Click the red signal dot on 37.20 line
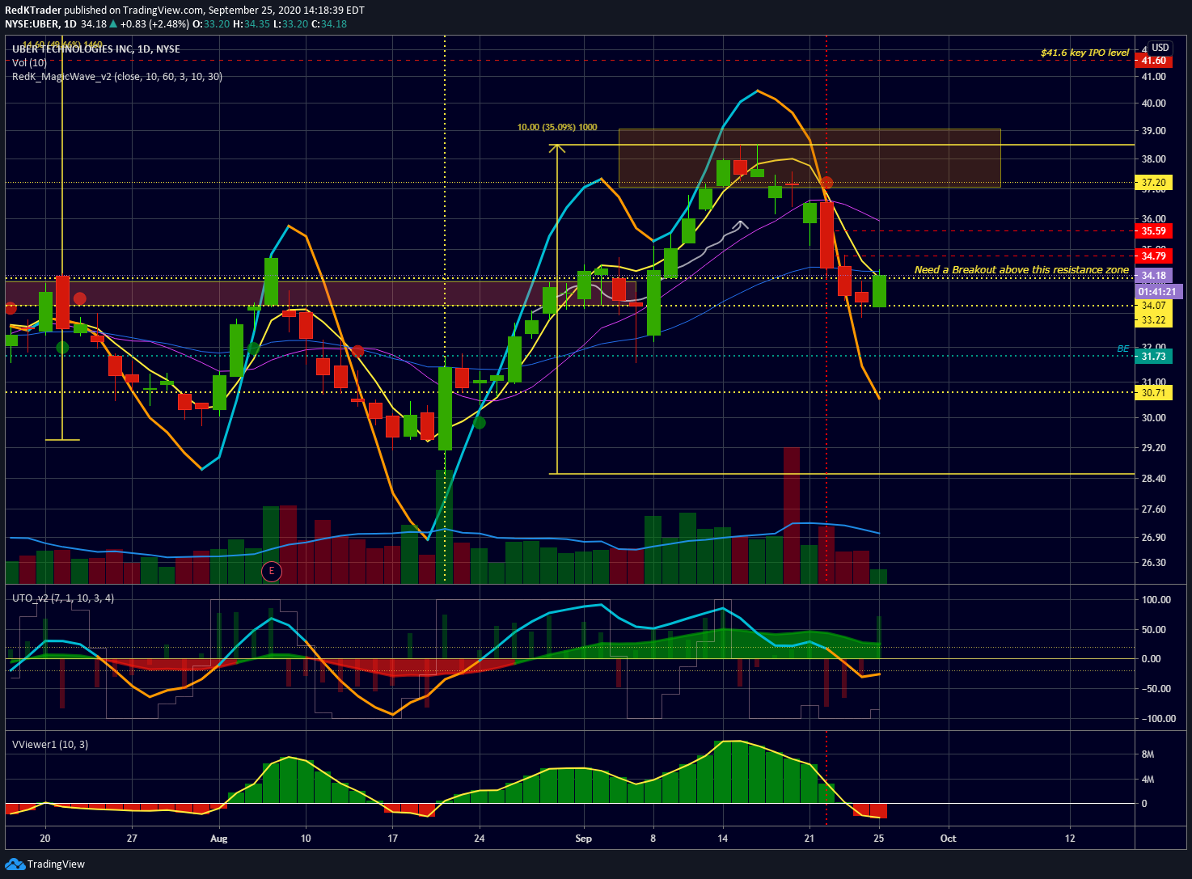Image resolution: width=1192 pixels, height=879 pixels. (826, 183)
